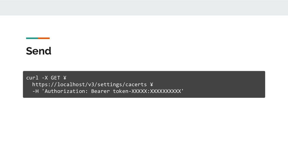The width and height of the screenshot is (288, 162).
Task: Click "cacerts" at the end of the URL
Action: point(136,84)
